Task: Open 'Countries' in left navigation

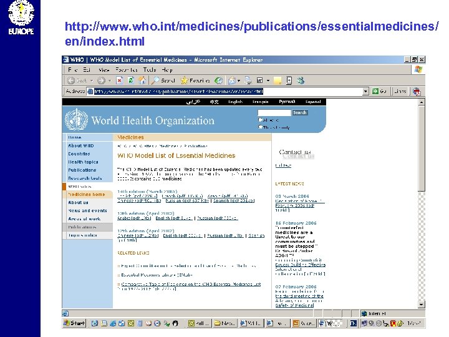Action: click(x=79, y=154)
